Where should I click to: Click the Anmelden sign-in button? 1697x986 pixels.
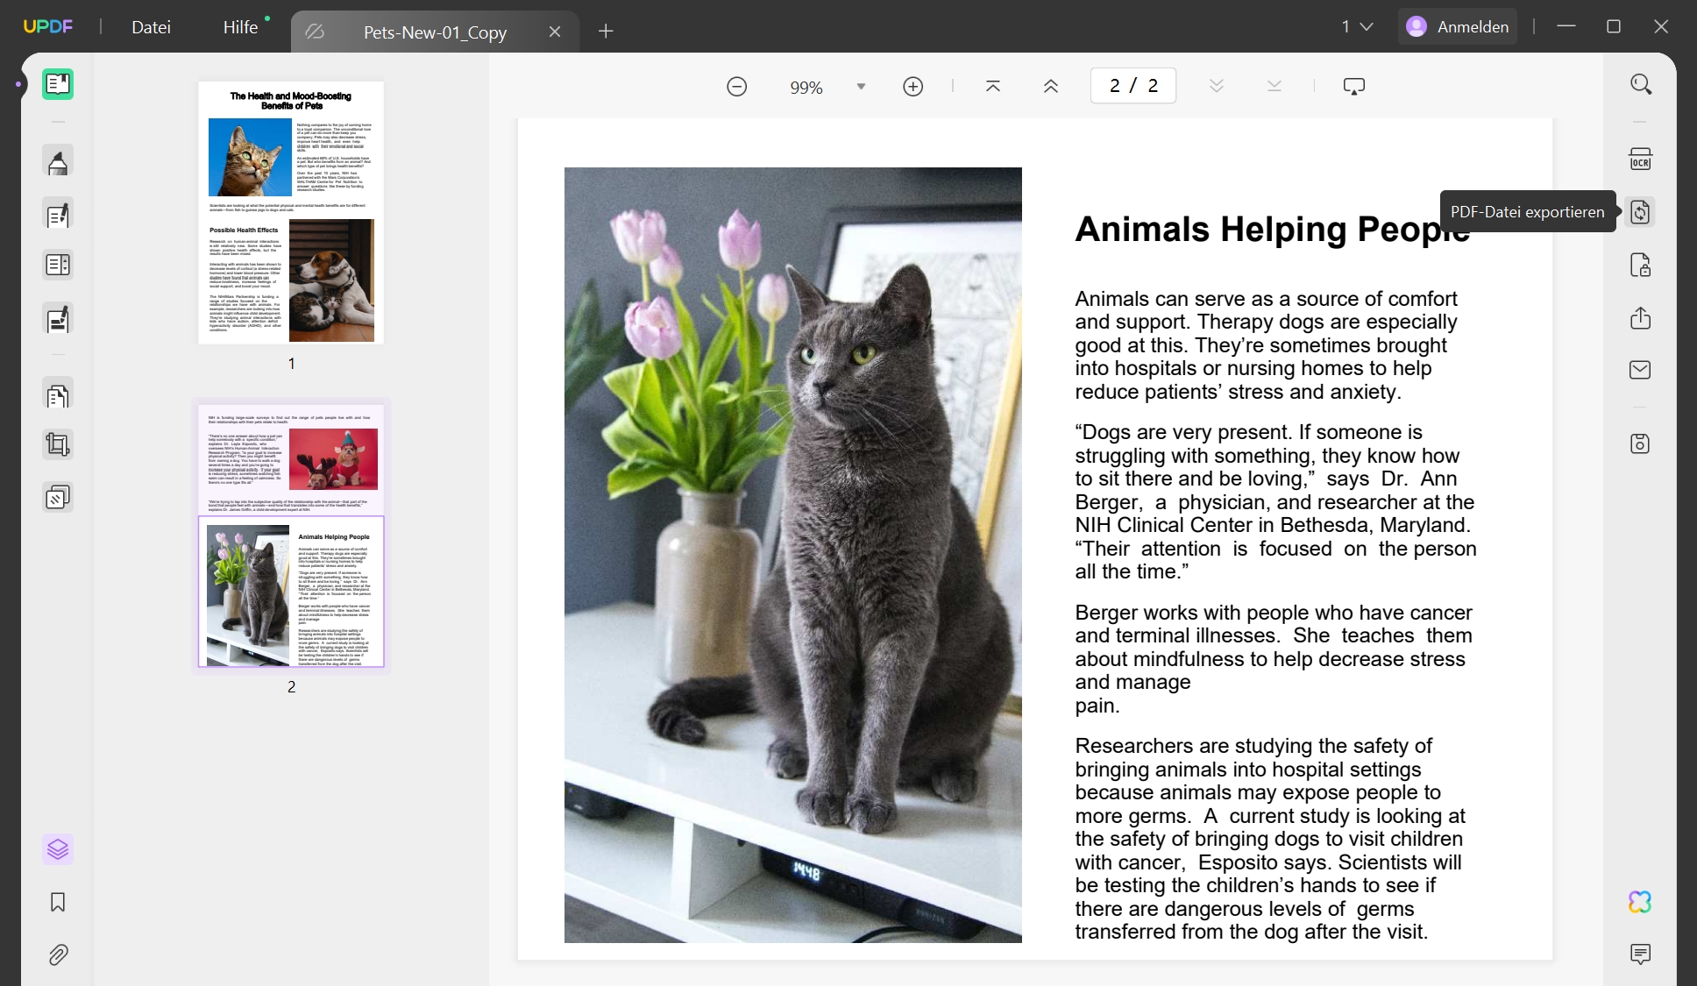tap(1458, 27)
